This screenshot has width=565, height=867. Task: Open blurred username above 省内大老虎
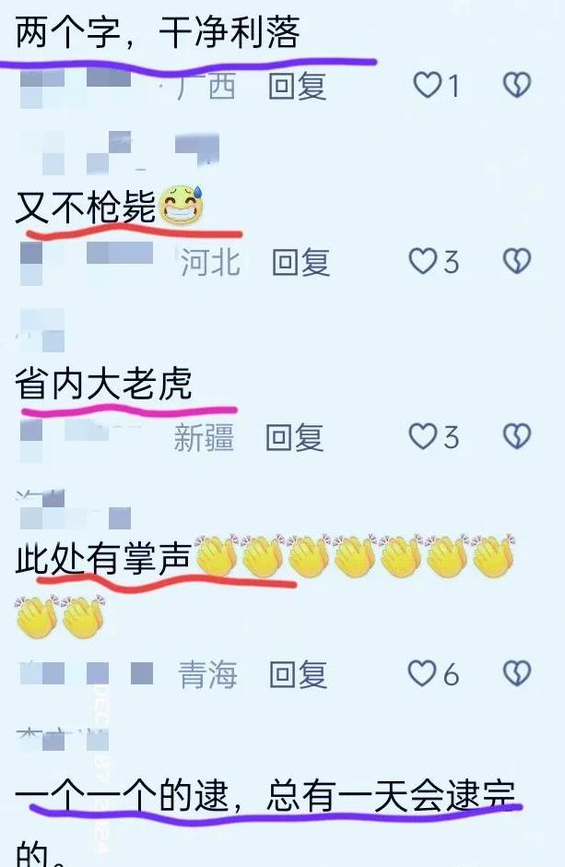tap(42, 330)
